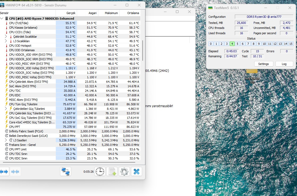Image resolution: width=297 pixels, height=196 pixels.
Task: Select the CPU Tüm Güç Tüketimi row
Action: coord(70,104)
